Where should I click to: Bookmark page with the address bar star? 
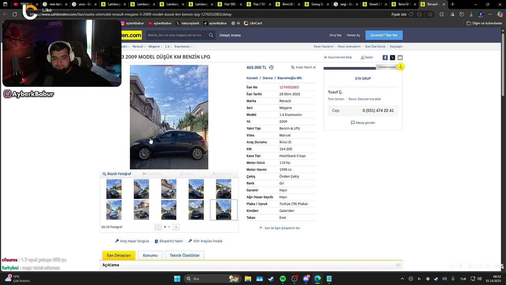430,14
